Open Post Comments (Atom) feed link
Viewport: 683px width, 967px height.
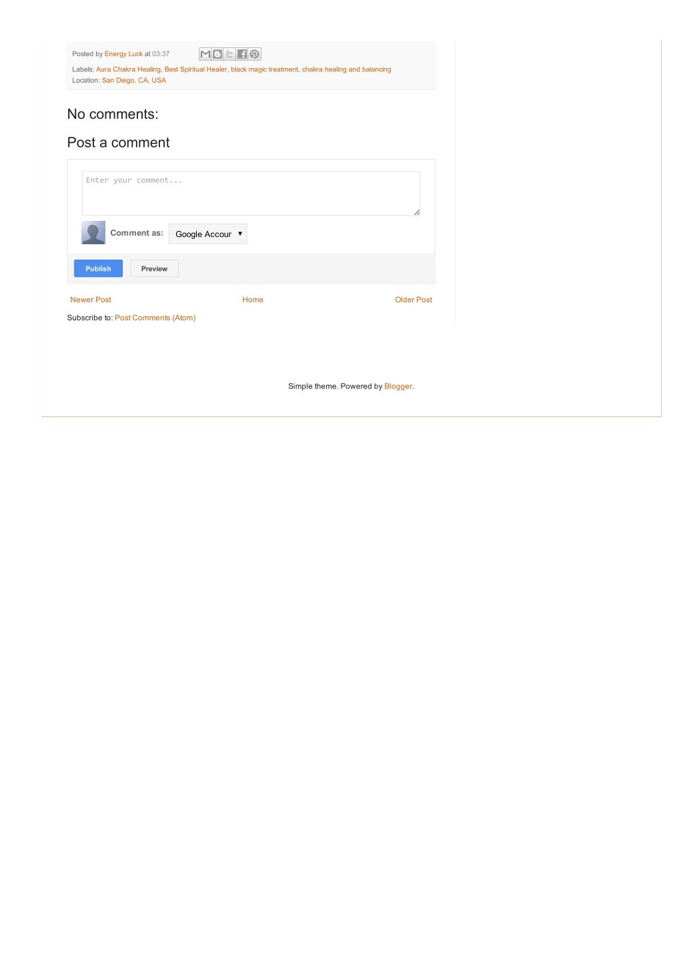point(155,318)
